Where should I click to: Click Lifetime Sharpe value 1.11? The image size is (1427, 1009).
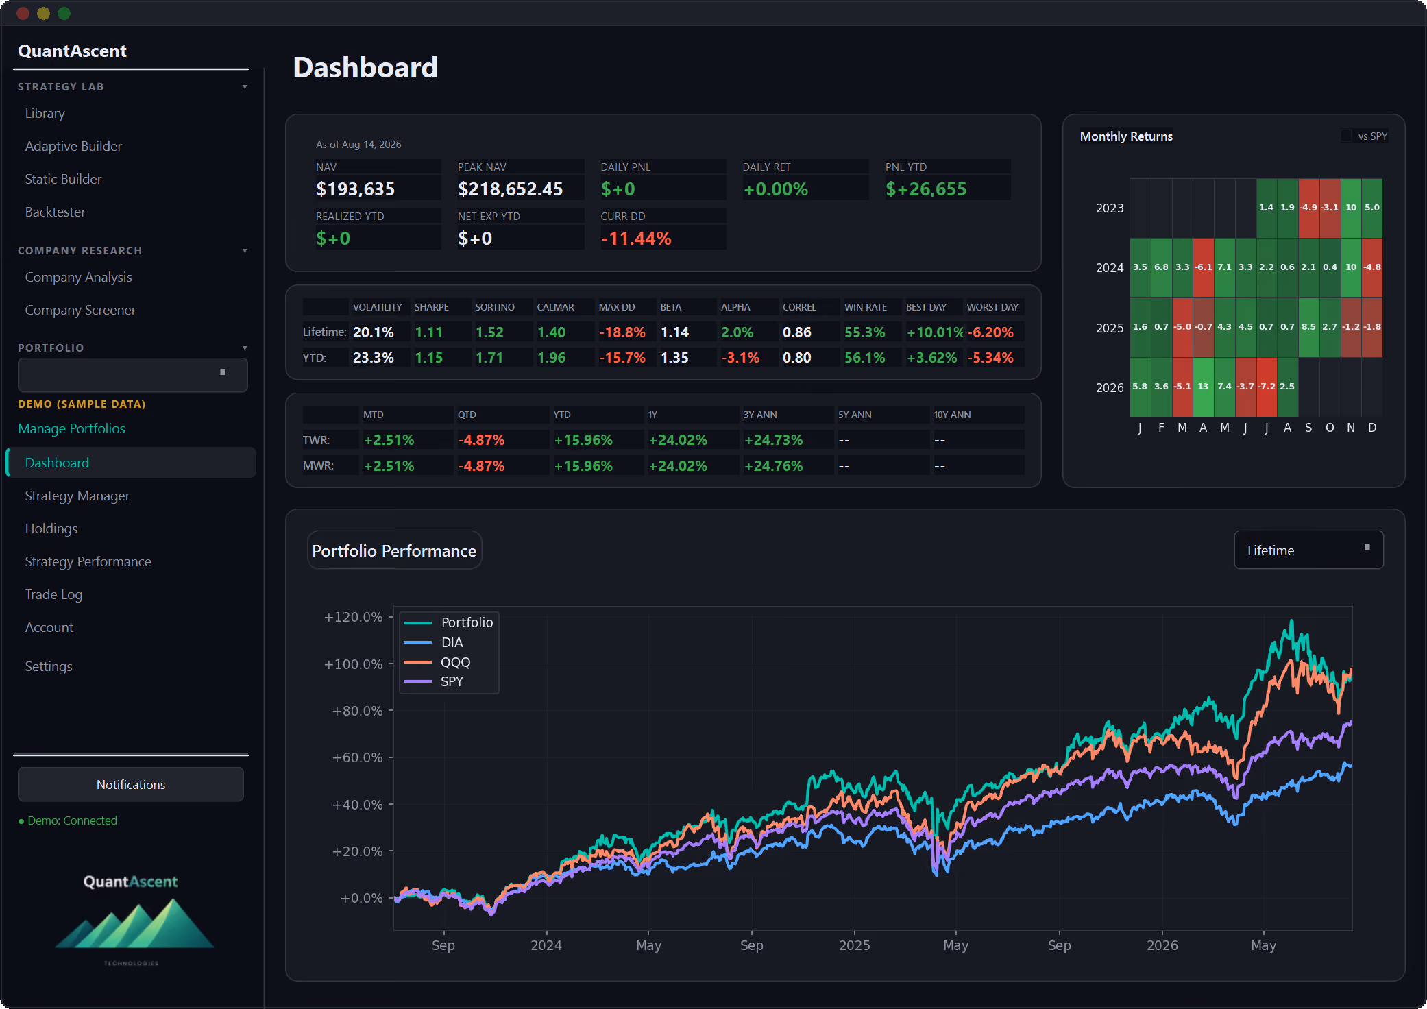[x=429, y=332]
